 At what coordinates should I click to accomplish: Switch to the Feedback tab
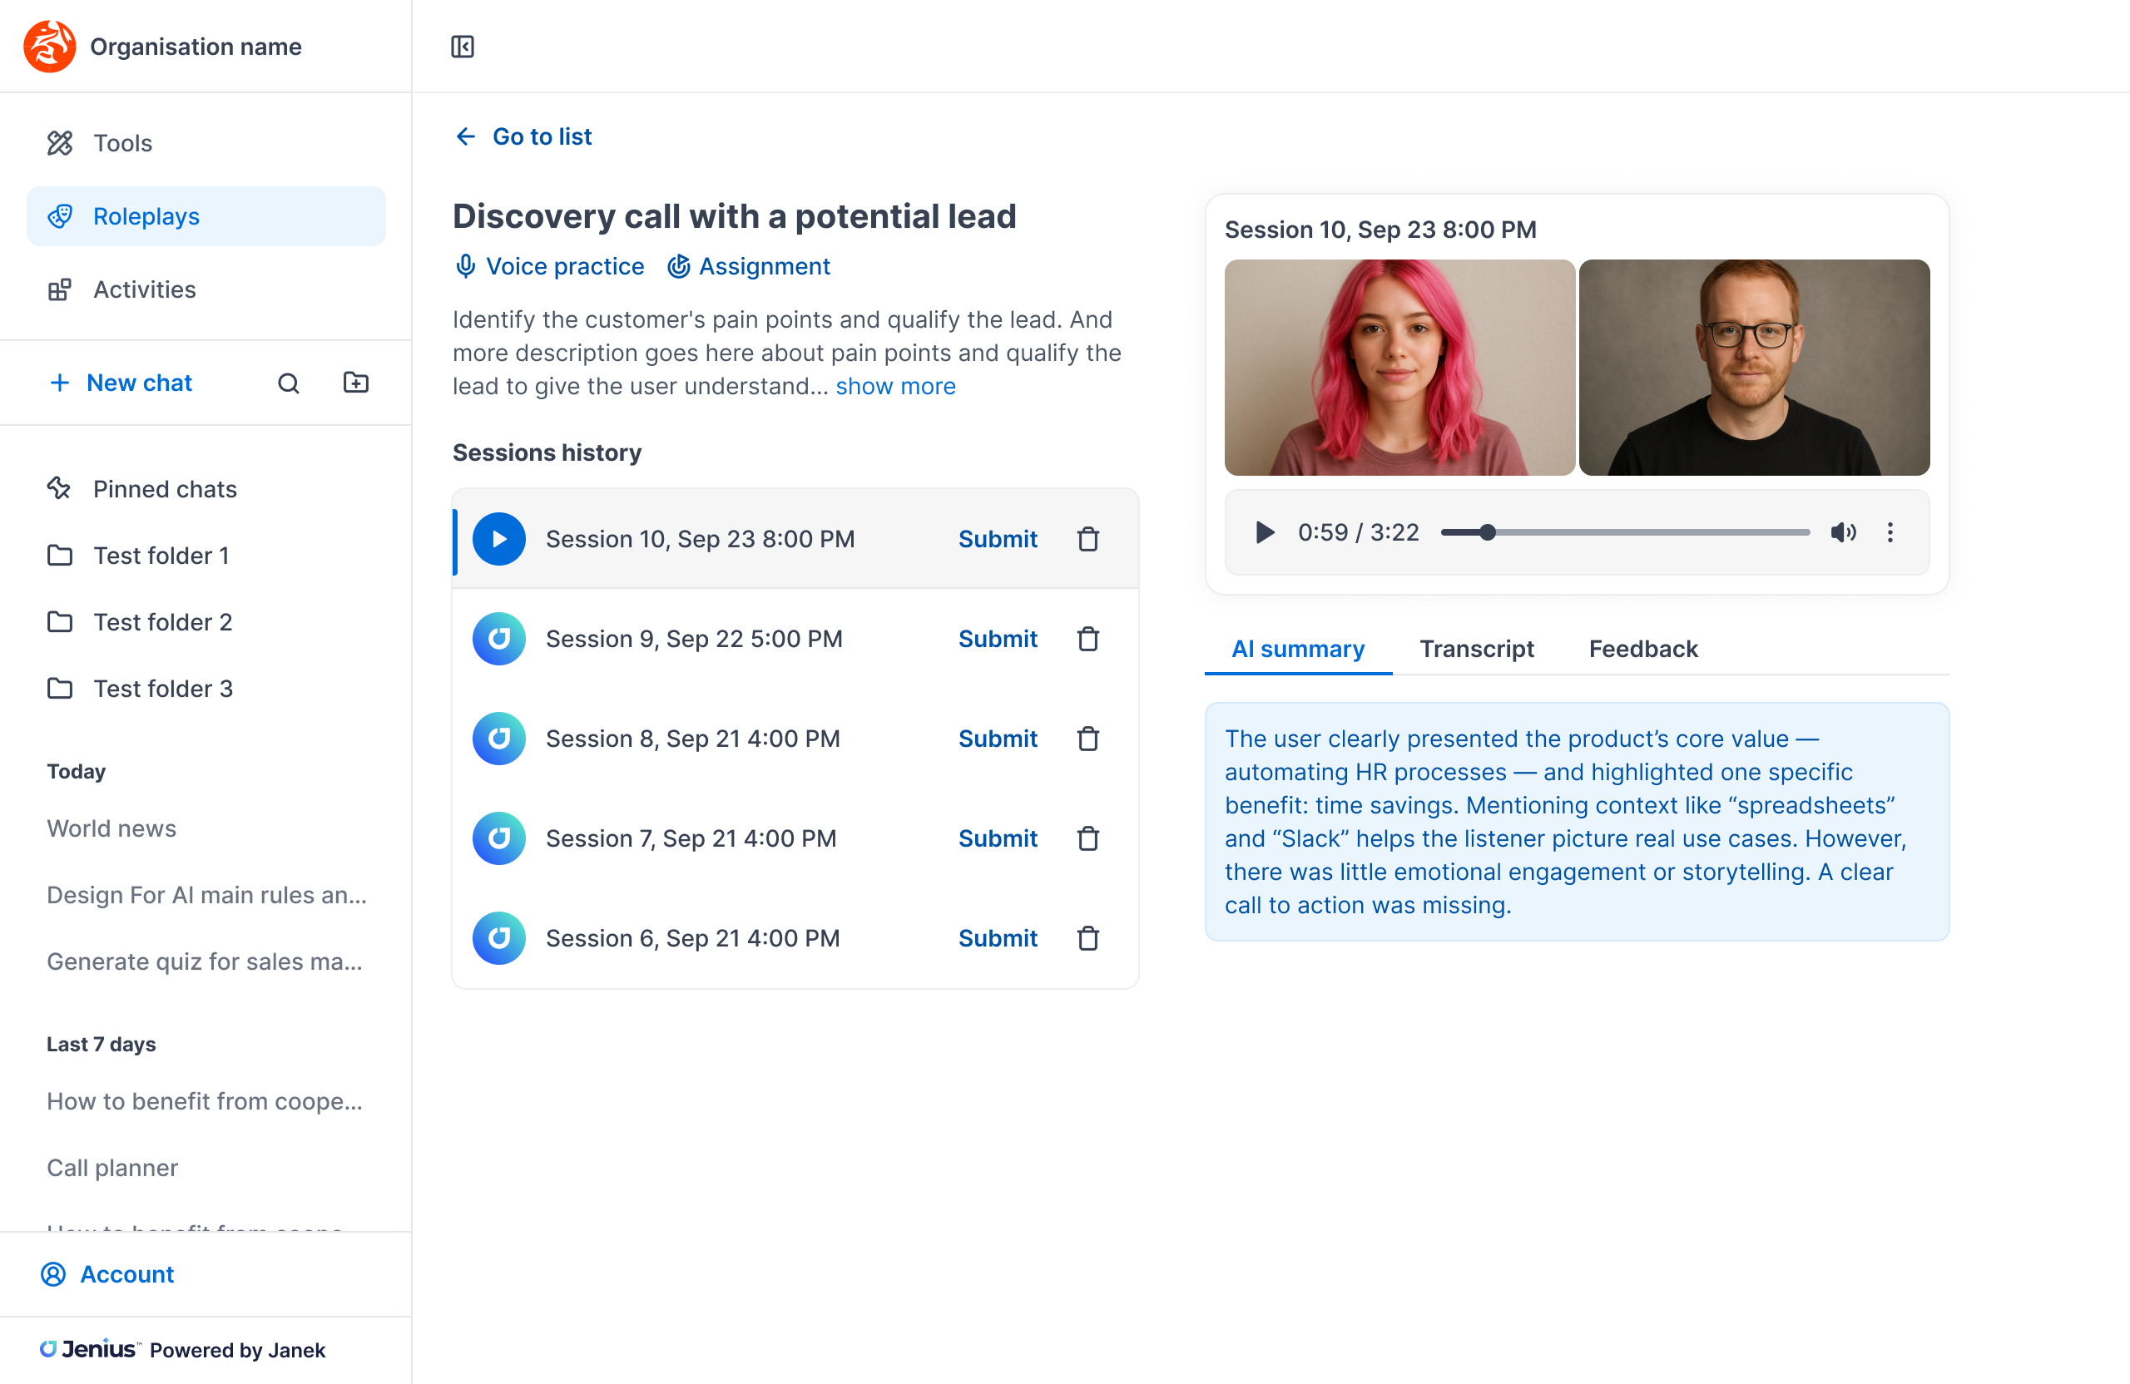tap(1642, 649)
